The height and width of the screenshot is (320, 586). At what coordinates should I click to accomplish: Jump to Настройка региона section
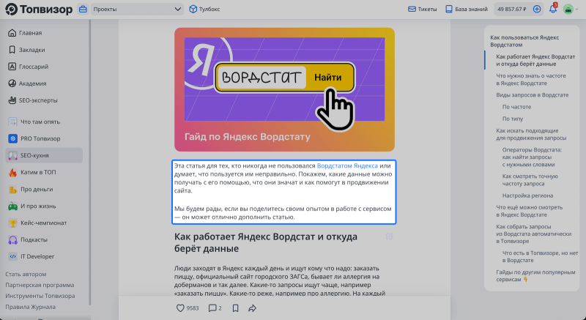click(x=527, y=196)
